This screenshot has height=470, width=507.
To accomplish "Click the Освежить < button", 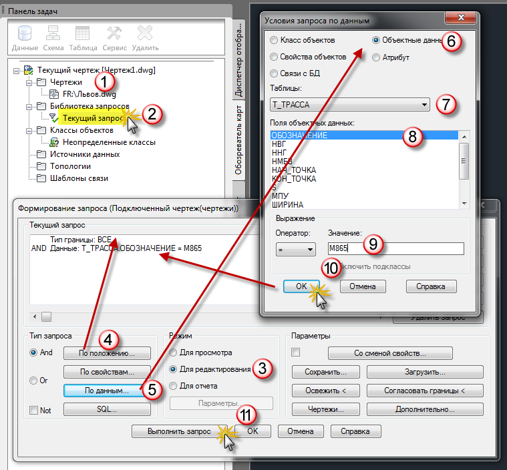I will (x=325, y=391).
